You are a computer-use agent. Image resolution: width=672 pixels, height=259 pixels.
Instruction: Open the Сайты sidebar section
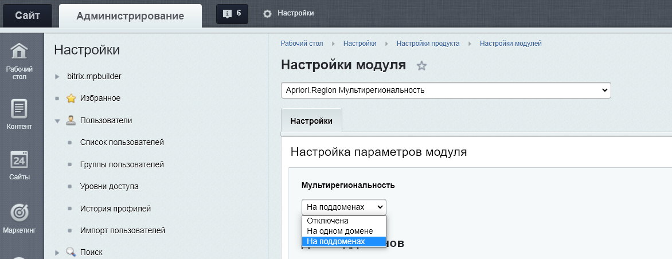19,165
